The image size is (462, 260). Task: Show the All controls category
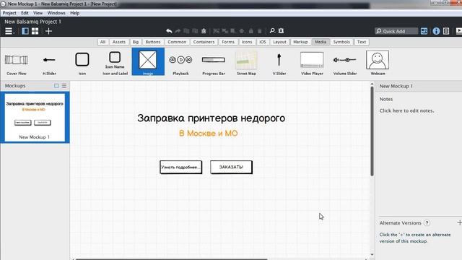(x=103, y=42)
